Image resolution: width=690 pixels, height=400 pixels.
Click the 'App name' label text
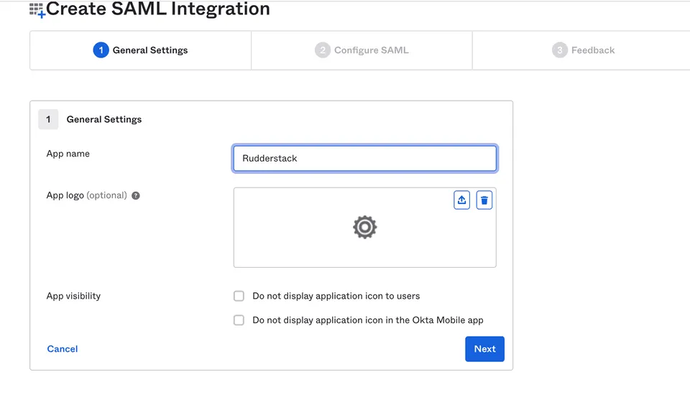[68, 154]
